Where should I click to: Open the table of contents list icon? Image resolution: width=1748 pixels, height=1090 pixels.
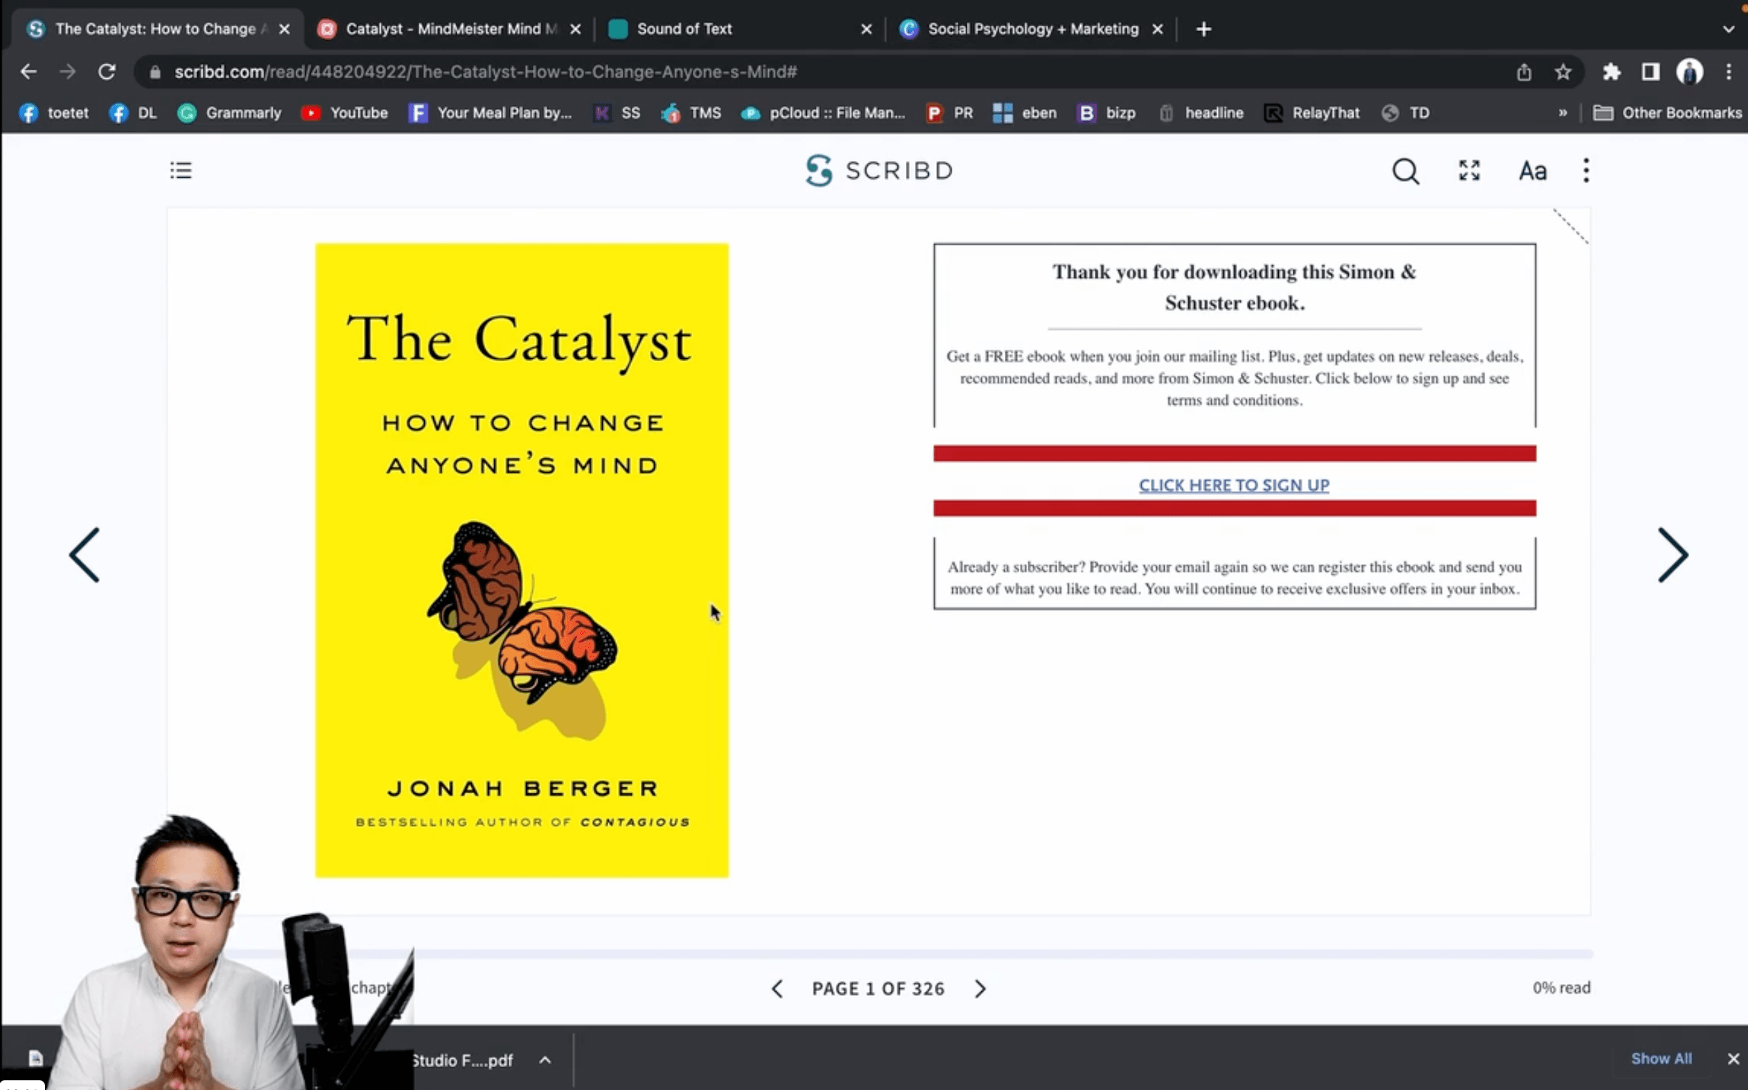pyautogui.click(x=181, y=170)
